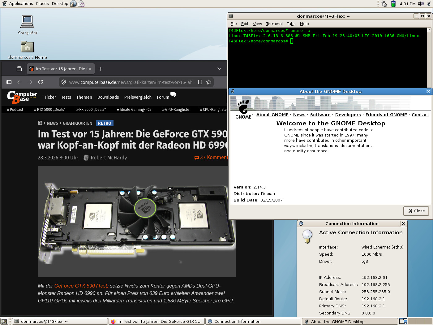Viewport: 433px width, 325px height.
Task: Open the terminal Help menu
Action: (x=304, y=24)
